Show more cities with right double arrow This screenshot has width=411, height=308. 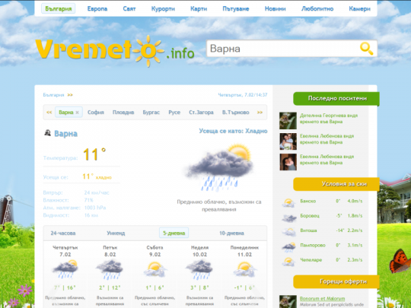point(260,113)
